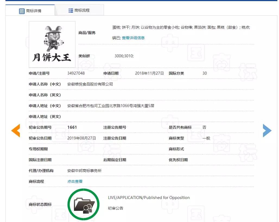Screen dimensions: 279x222
Task: Click the shared trademark value 否
Action: click(204, 127)
